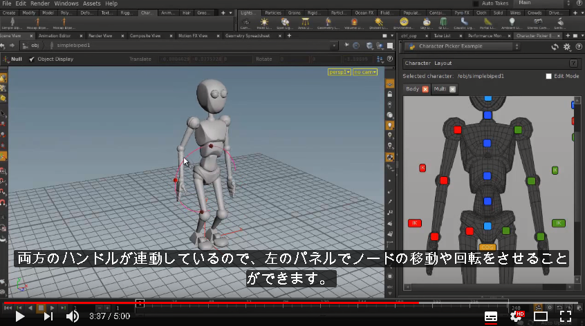This screenshot has width=585, height=326.
Task: Toggle YouTube volume mute
Action: click(73, 316)
